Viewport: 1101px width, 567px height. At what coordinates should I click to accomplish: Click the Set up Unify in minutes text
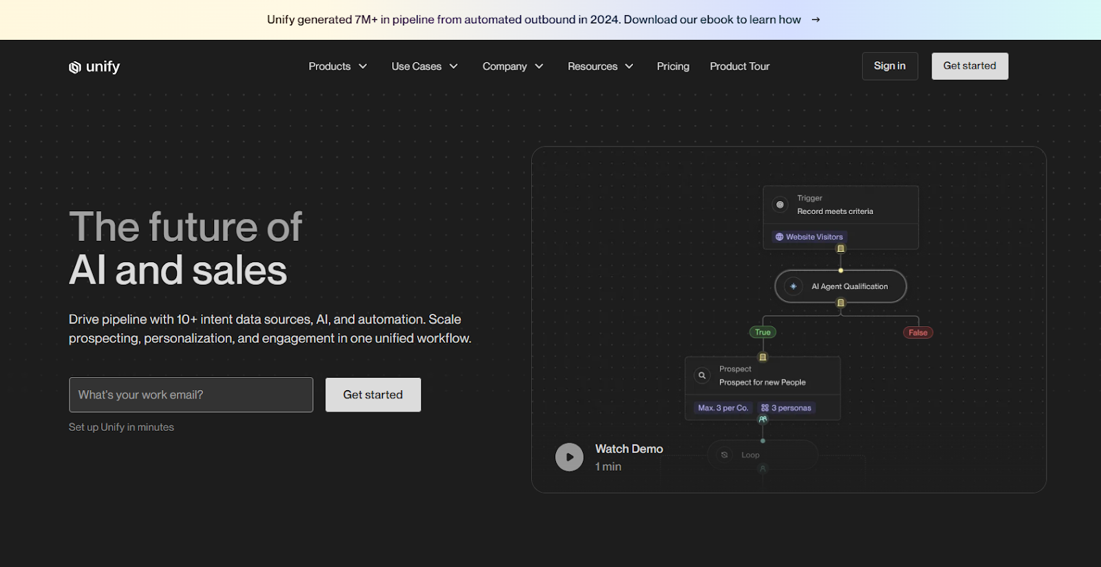coord(121,427)
